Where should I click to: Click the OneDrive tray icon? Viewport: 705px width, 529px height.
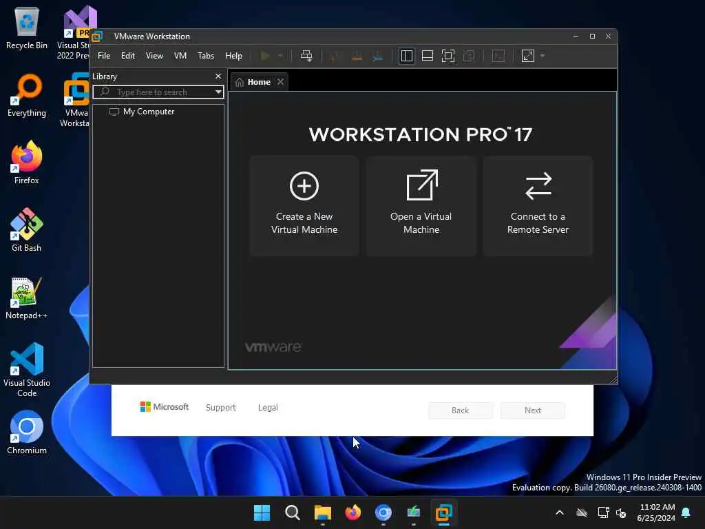pos(582,512)
